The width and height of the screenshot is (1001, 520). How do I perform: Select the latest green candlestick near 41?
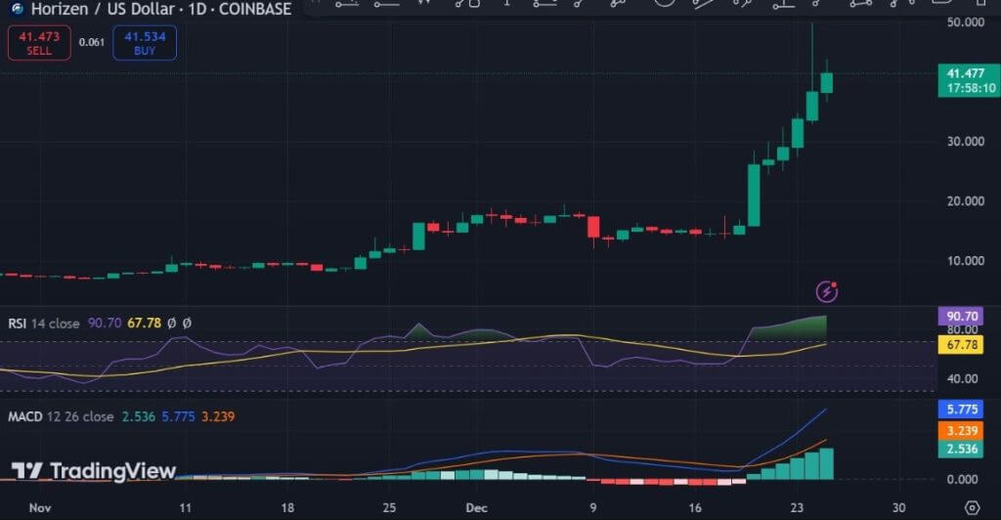click(x=827, y=83)
